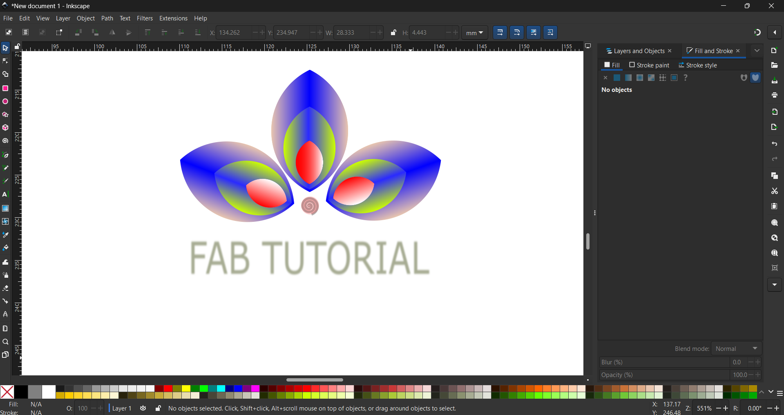Click the Opacity percent slider
Viewport: 784px width, 415px height.
(x=664, y=375)
